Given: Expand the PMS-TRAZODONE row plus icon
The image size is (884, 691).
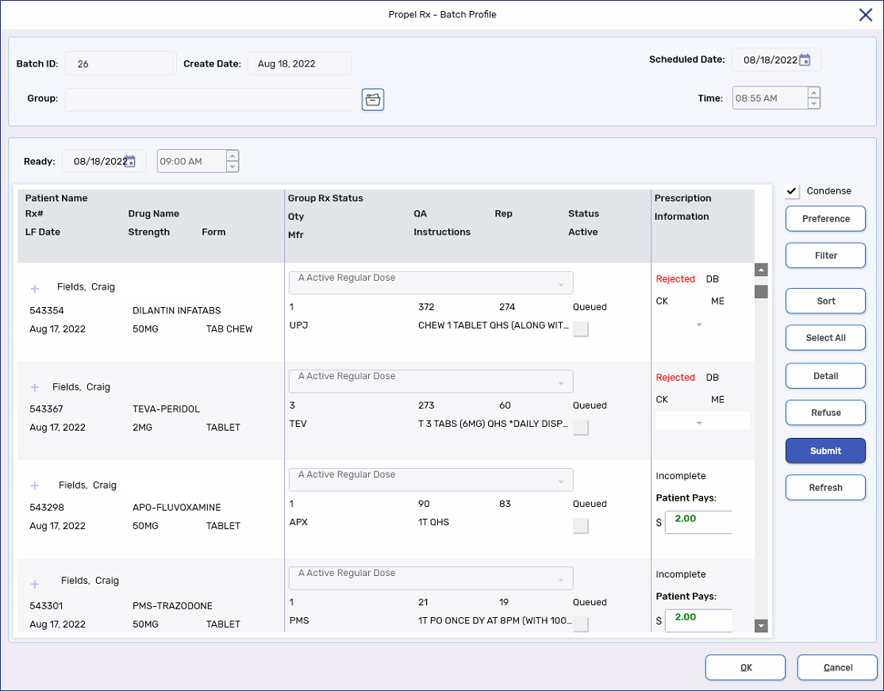Looking at the screenshot, I should pyautogui.click(x=35, y=584).
